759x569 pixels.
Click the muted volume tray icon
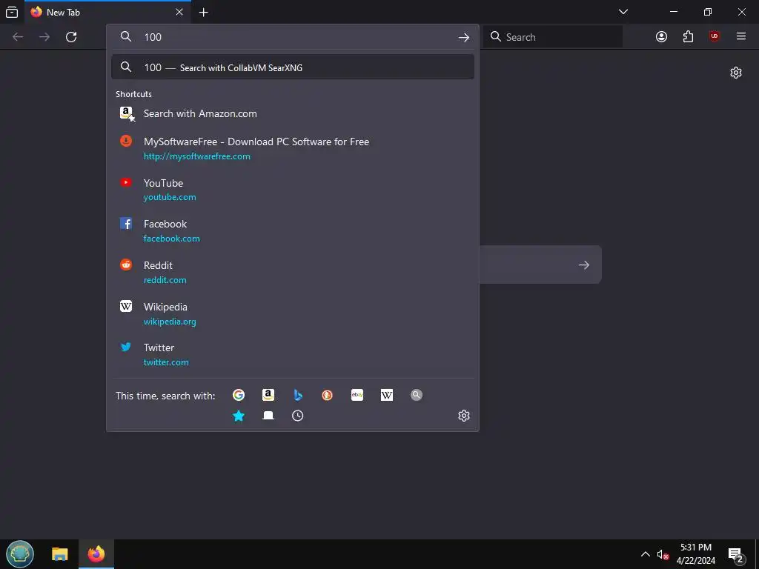(x=662, y=554)
